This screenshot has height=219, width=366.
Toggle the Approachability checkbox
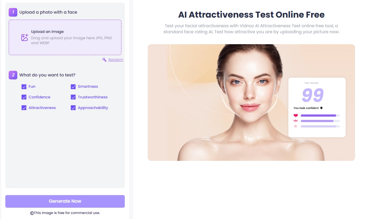[x=73, y=108]
